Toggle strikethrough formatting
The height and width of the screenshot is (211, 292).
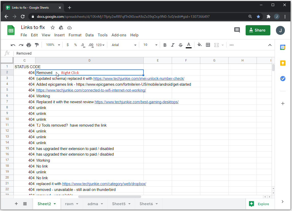coord(181,45)
